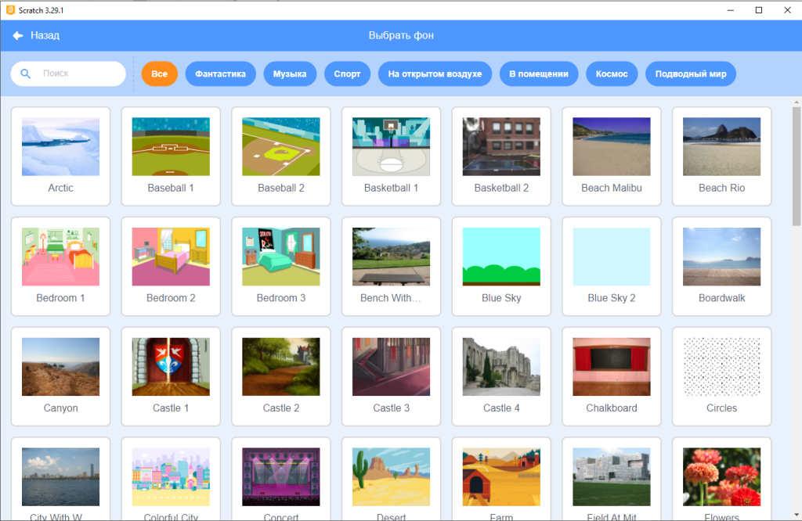Open the В помещении category

(539, 73)
